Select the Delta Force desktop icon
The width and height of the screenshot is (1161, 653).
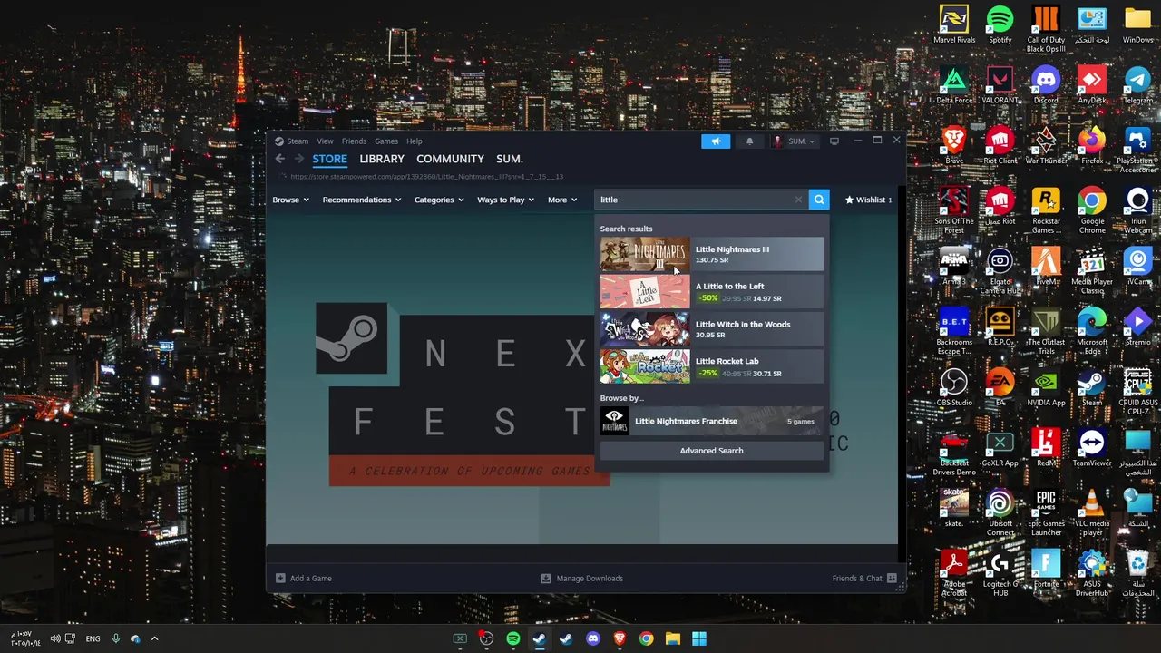click(x=954, y=85)
